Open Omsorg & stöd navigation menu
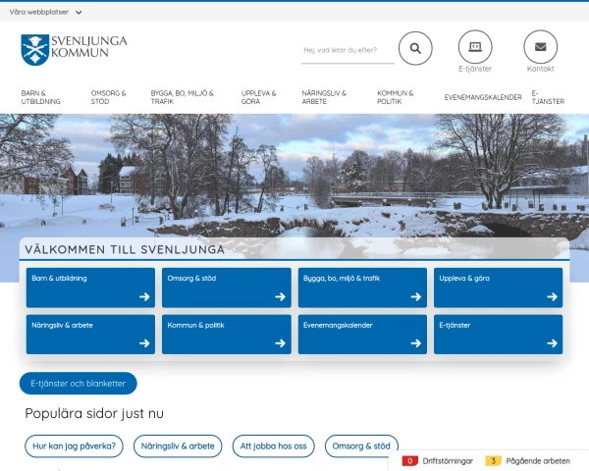This screenshot has height=471, width=589. (x=108, y=97)
